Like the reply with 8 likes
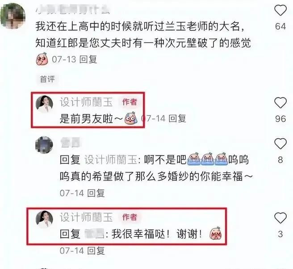Screen dimensions: 293x269 tap(280, 143)
